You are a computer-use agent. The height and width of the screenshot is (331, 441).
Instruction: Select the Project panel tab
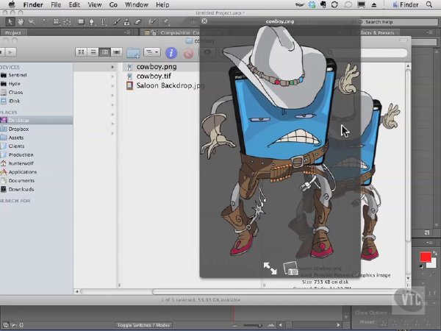[x=13, y=32]
